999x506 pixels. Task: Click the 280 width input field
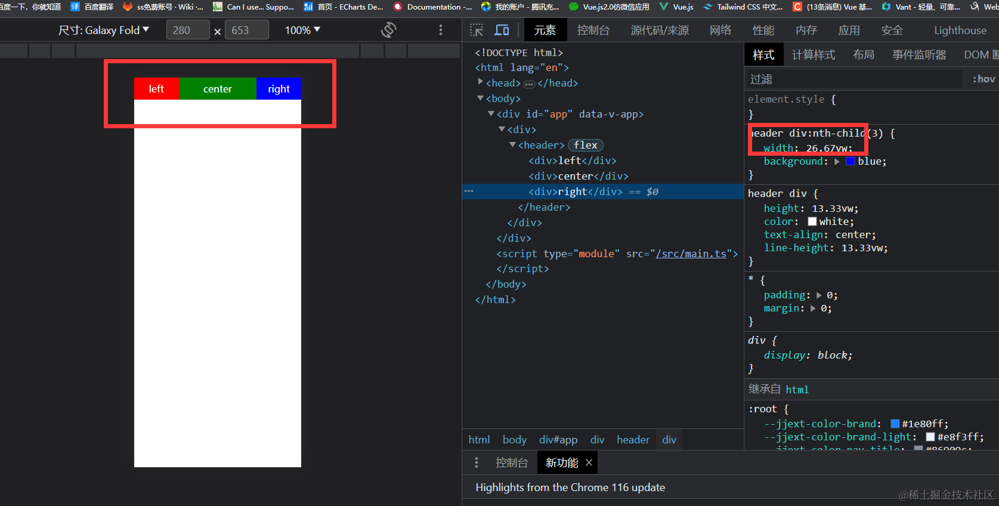coord(188,30)
